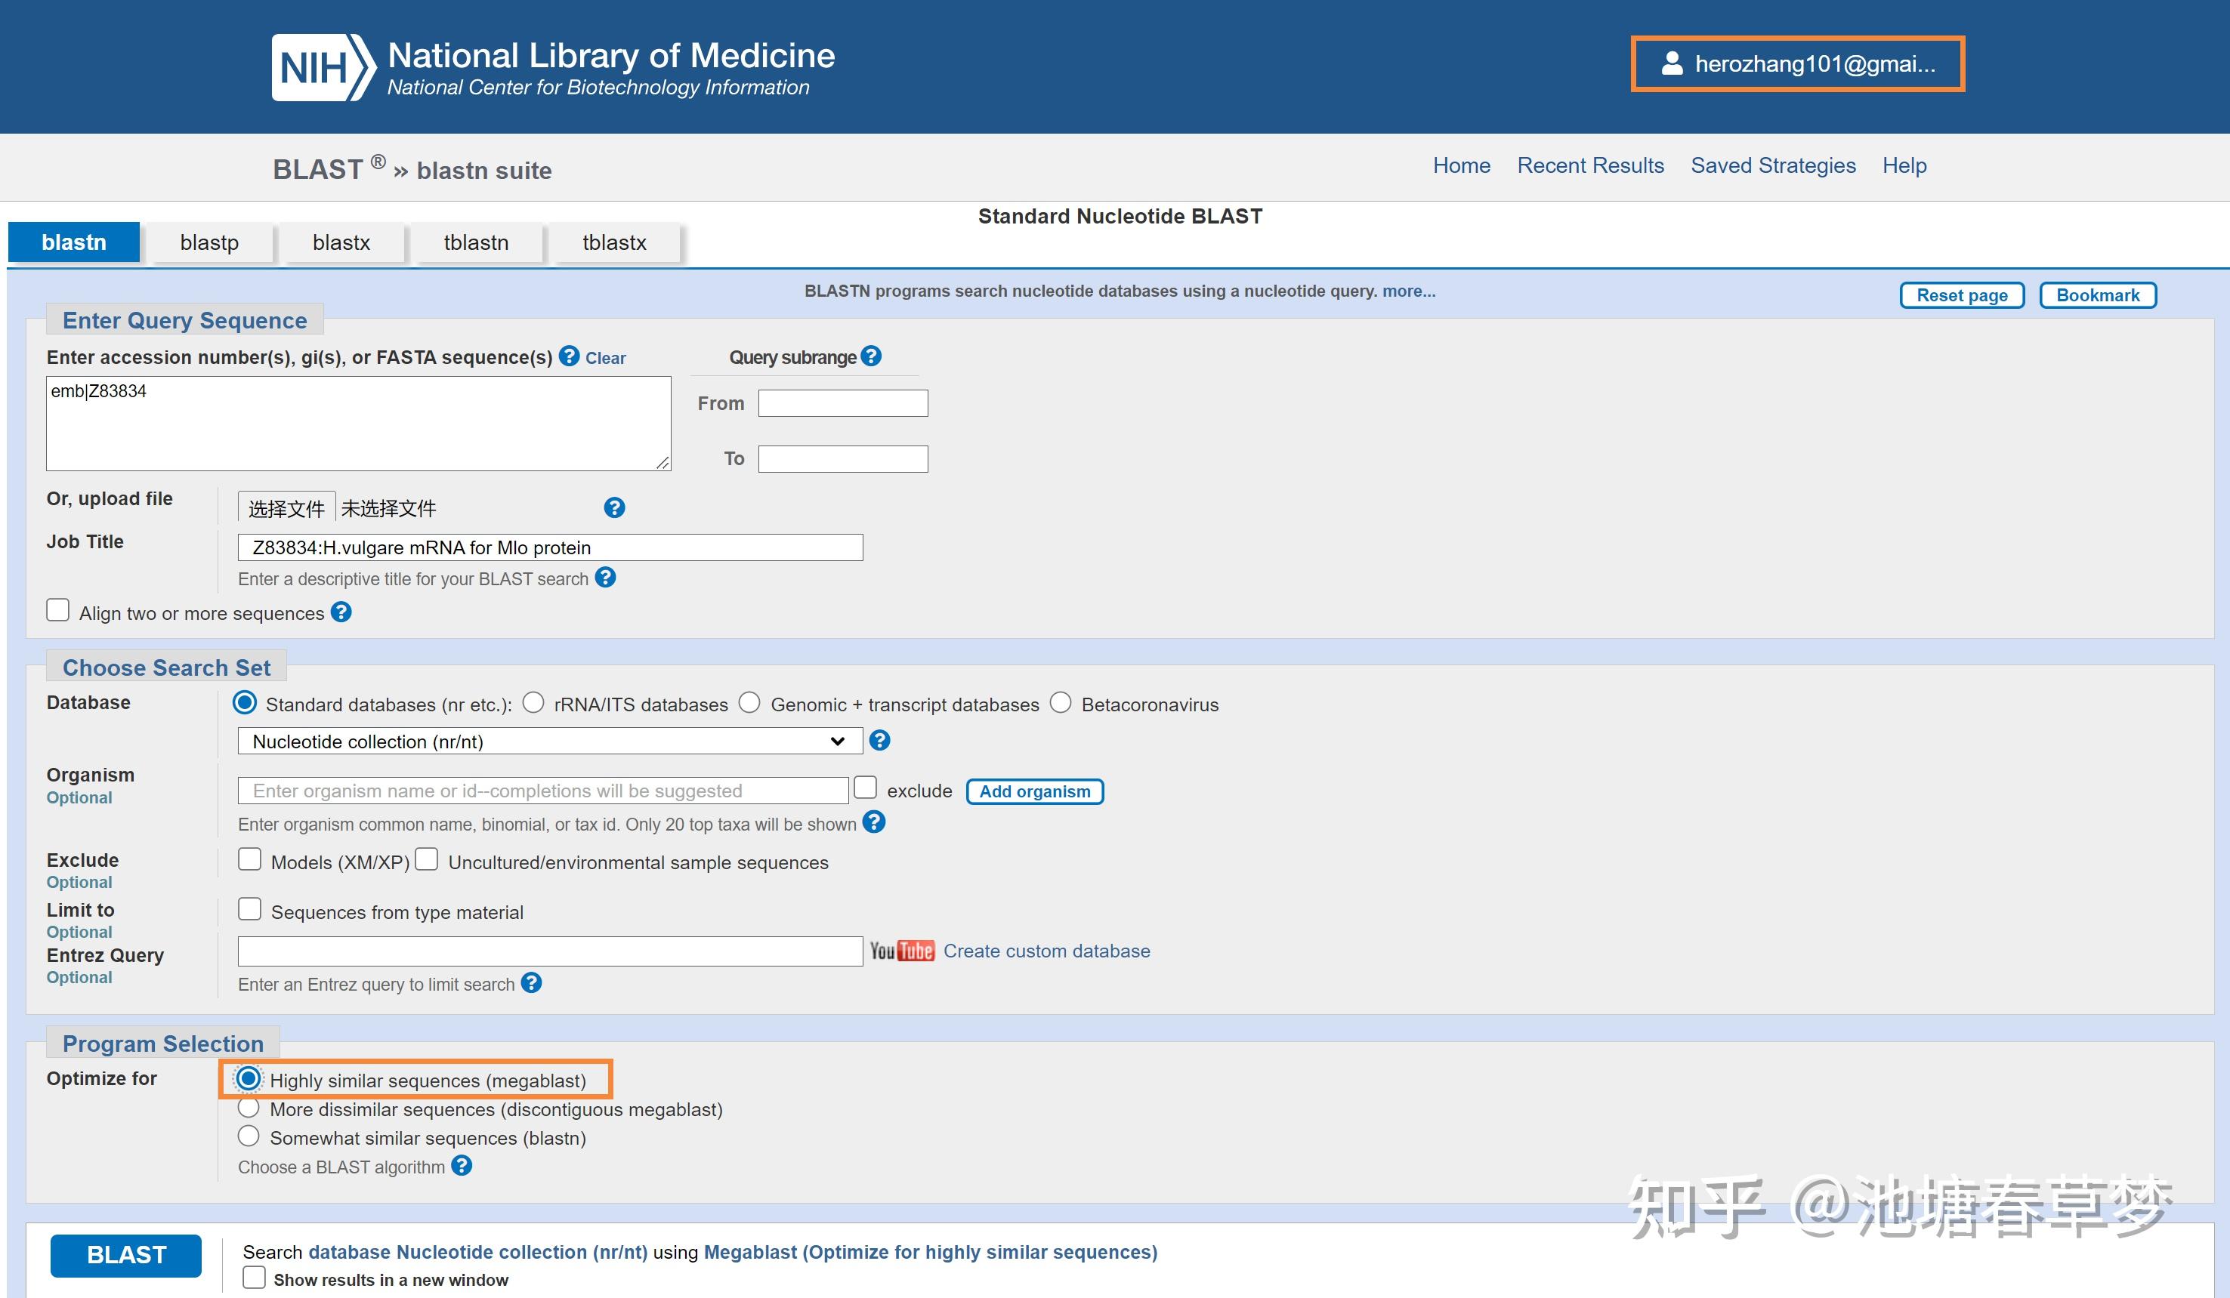Open Recent Results in the top menu
The width and height of the screenshot is (2230, 1298).
1589,165
